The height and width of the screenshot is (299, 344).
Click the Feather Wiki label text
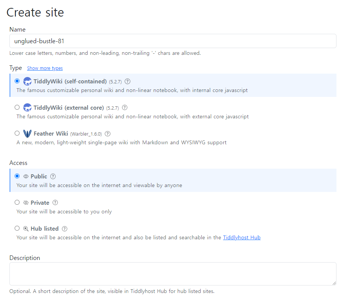(x=51, y=134)
